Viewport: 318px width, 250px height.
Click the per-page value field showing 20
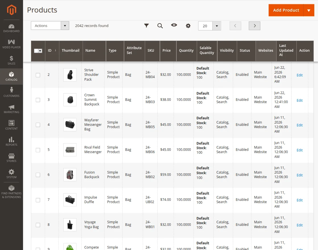pos(205,26)
